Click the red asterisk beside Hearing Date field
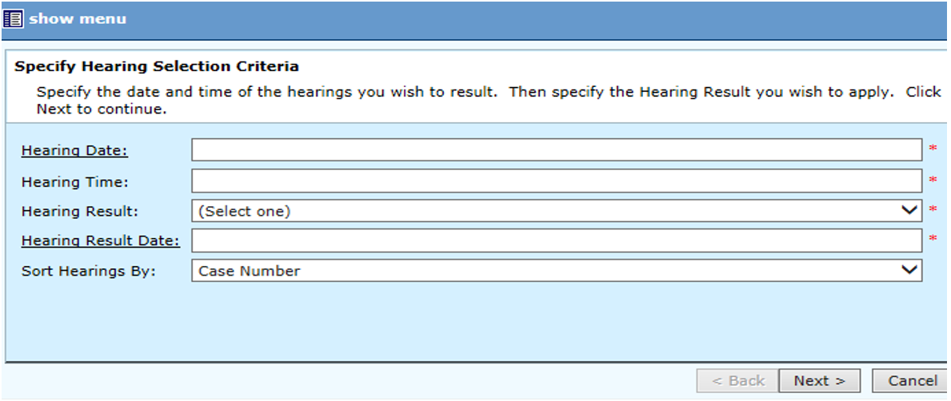951x401 pixels. pyautogui.click(x=933, y=149)
